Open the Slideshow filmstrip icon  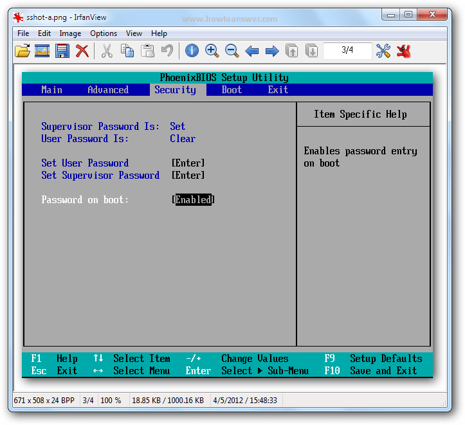[x=42, y=51]
